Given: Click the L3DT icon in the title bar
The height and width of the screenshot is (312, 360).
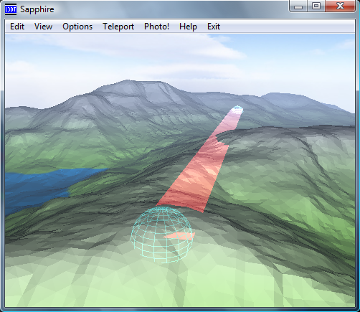Looking at the screenshot, I should (11, 9).
